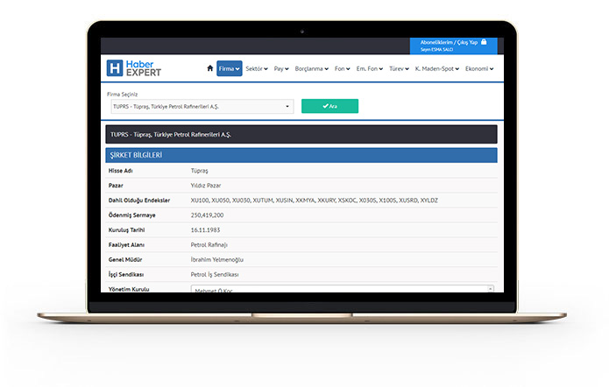The width and height of the screenshot is (609, 387).
Task: Click the Ödenmiş Sermaye label
Action: click(x=131, y=215)
